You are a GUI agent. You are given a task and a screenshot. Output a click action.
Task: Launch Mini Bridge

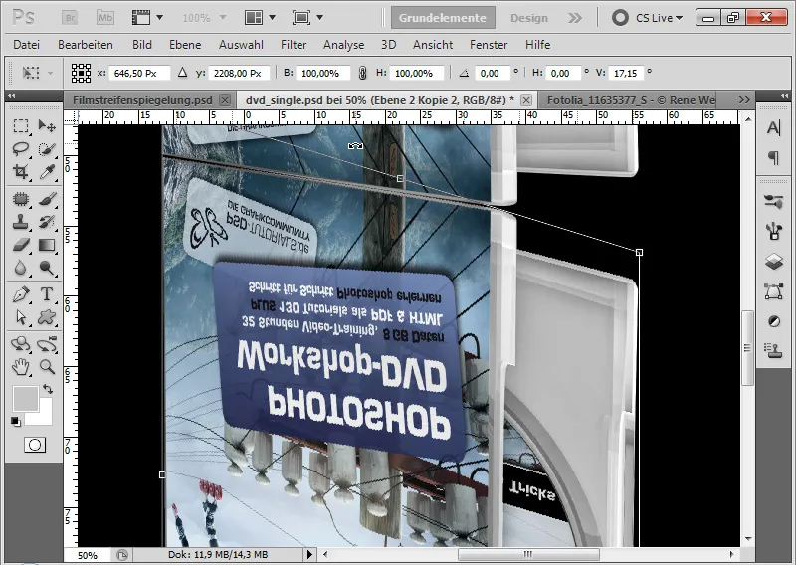105,18
